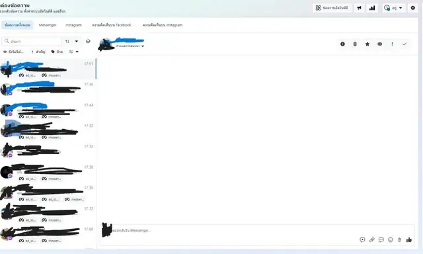The width and height of the screenshot is (423, 254).
Task: Select the all messages tab
Action: tap(17, 25)
